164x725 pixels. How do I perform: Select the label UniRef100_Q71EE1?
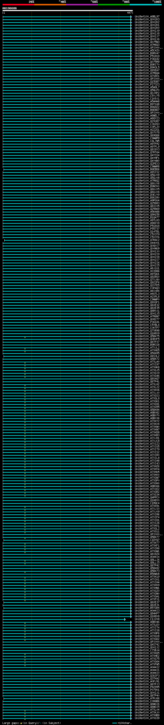click(147, 76)
